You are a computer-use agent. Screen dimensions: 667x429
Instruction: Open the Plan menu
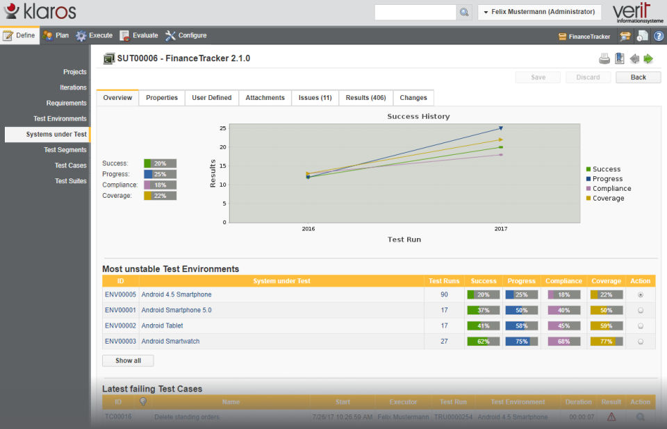(56, 35)
